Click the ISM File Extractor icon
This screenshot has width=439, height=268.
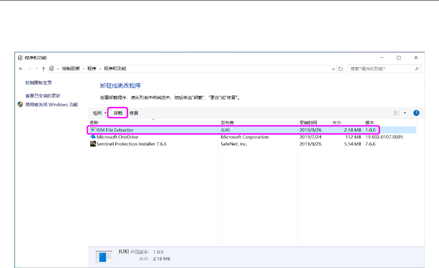point(93,130)
